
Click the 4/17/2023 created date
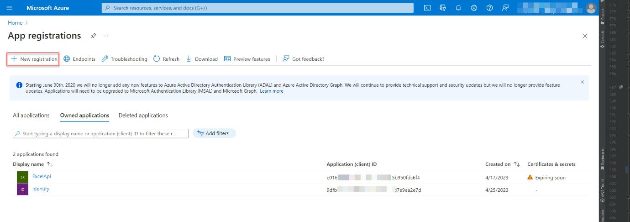(x=497, y=178)
